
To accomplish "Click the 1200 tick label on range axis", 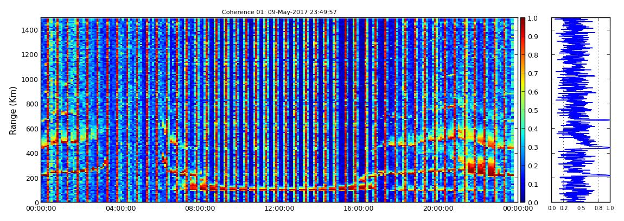I will [x=29, y=55].
